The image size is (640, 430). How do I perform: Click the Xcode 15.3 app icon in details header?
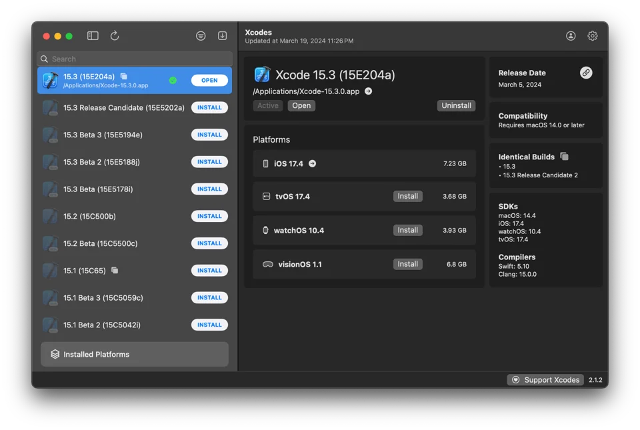262,74
